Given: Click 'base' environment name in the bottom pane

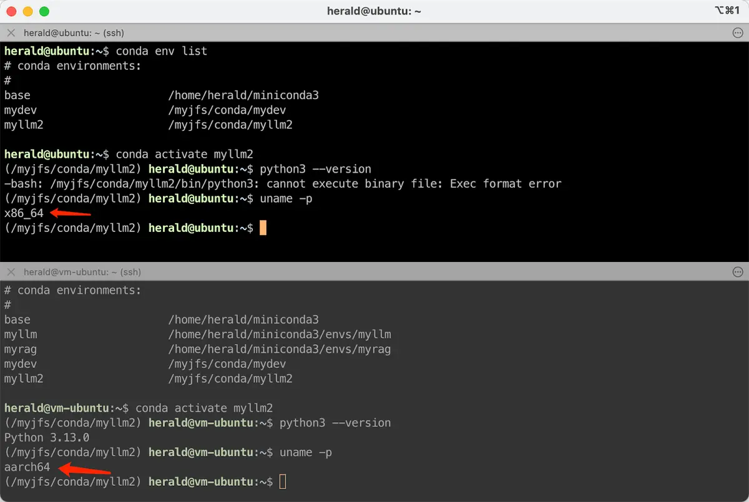Looking at the screenshot, I should coord(17,319).
